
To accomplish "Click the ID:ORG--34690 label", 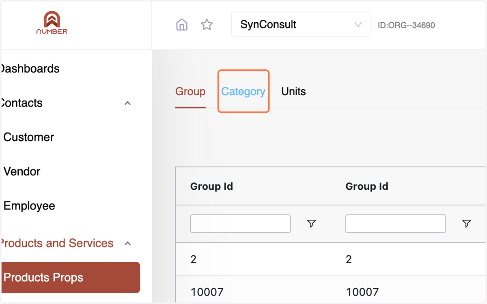I will tap(406, 25).
